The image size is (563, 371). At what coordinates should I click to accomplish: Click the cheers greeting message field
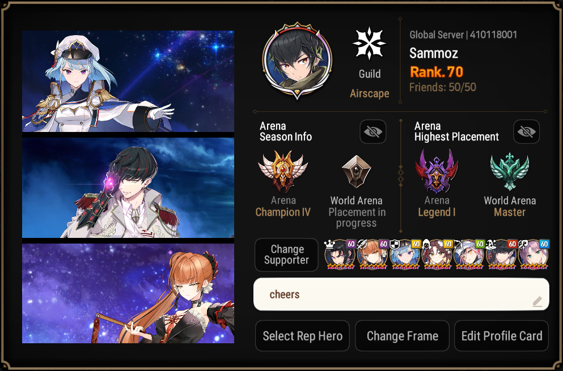pos(401,294)
